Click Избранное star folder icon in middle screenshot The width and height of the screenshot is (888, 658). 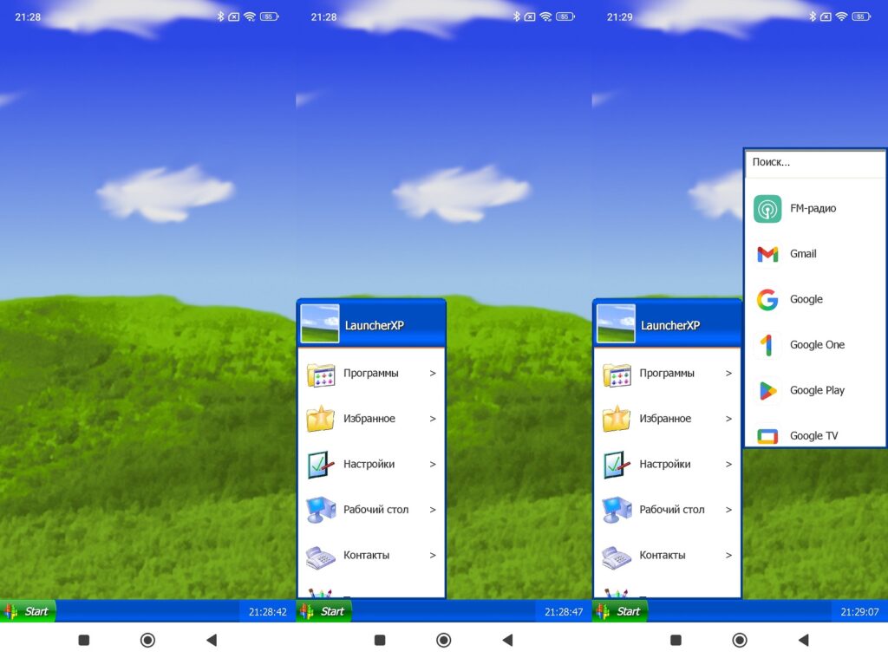click(321, 419)
